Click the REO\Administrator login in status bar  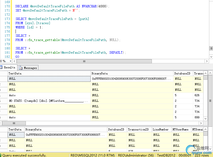pos(136,155)
